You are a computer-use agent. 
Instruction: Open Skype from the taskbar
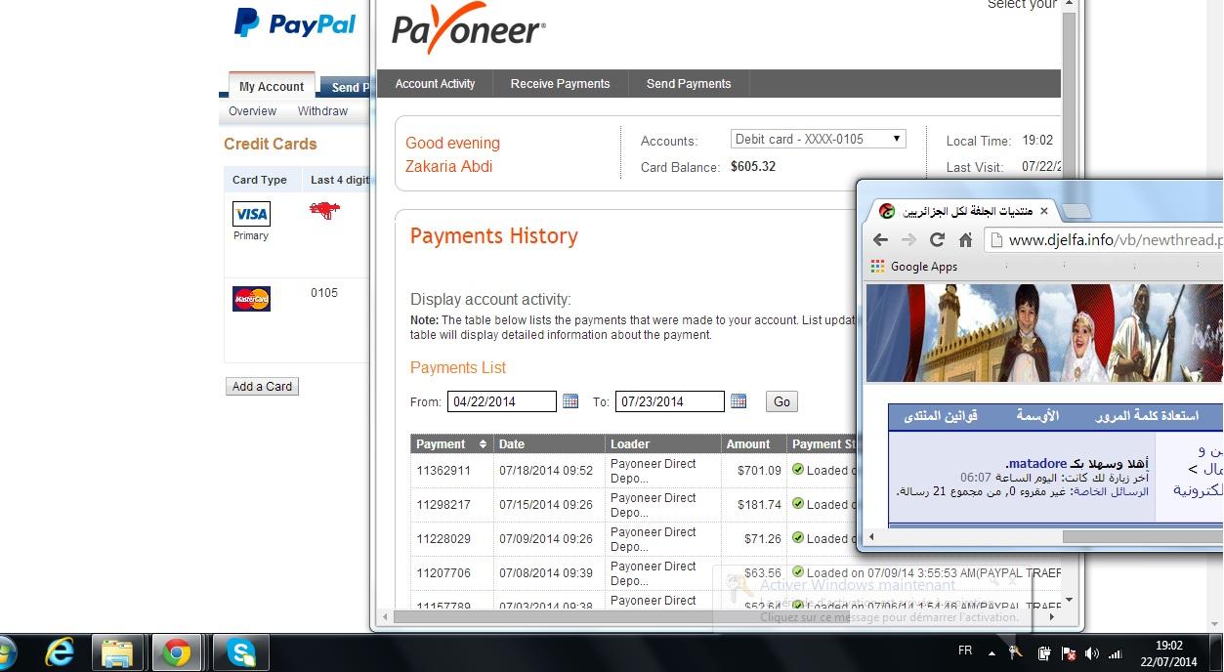(240, 652)
